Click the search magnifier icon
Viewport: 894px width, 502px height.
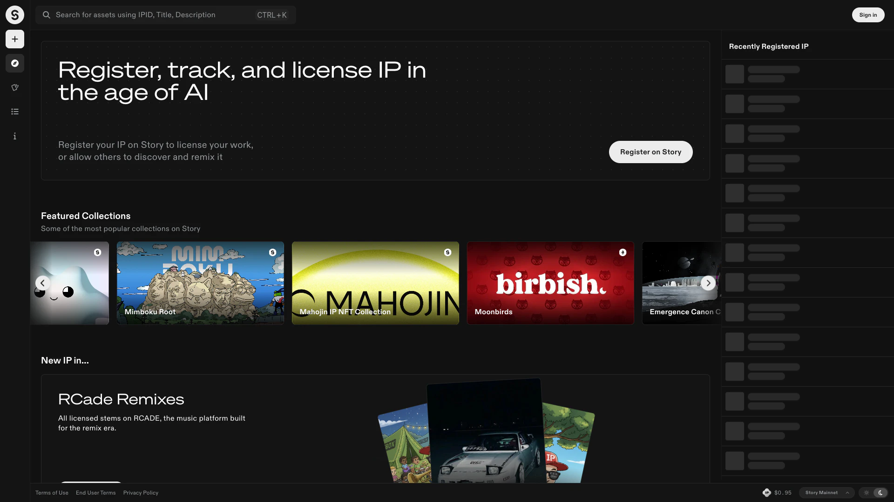point(47,15)
